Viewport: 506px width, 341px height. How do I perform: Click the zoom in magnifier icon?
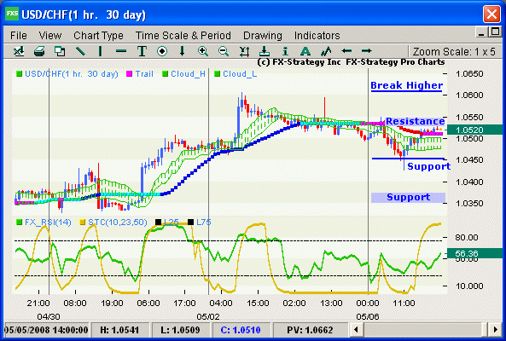[x=203, y=51]
